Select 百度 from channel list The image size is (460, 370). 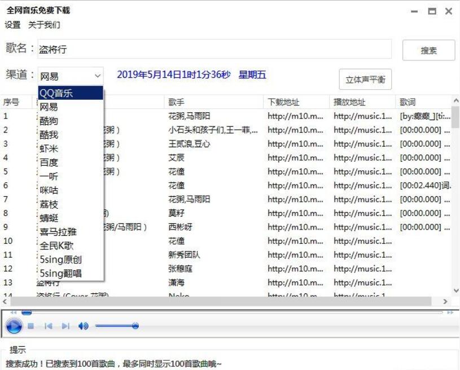[x=71, y=162]
